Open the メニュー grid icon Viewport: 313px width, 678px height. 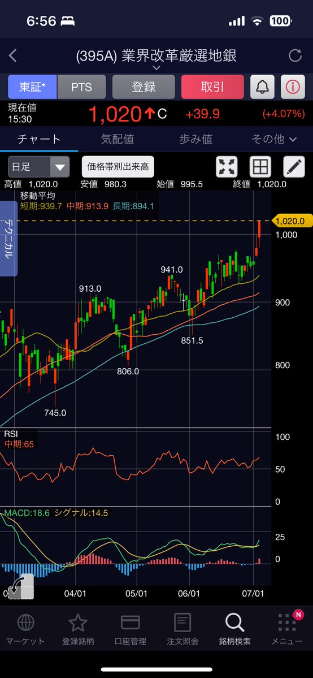click(x=287, y=622)
